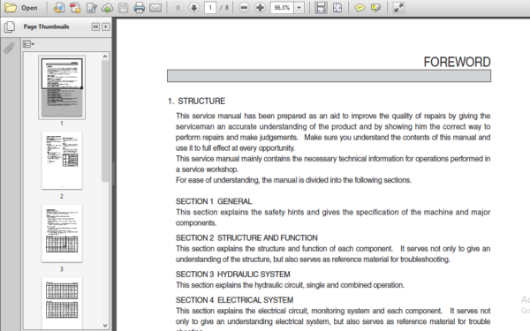Select the highlight text tool
This screenshot has height=331, width=530.
375,7
